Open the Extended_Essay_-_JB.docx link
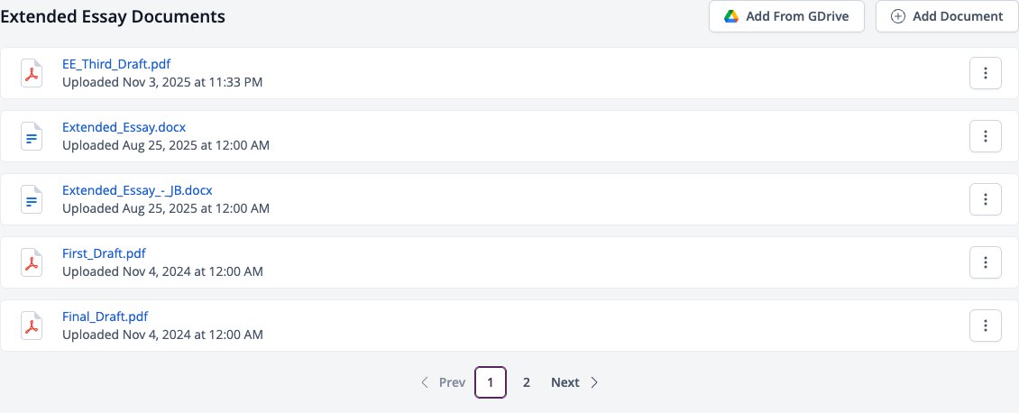 click(x=137, y=190)
